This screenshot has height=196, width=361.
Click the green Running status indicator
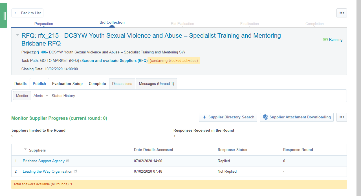coord(333,40)
